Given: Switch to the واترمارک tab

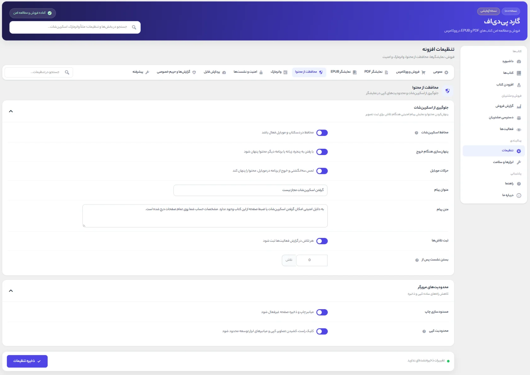Looking at the screenshot, I should point(279,72).
